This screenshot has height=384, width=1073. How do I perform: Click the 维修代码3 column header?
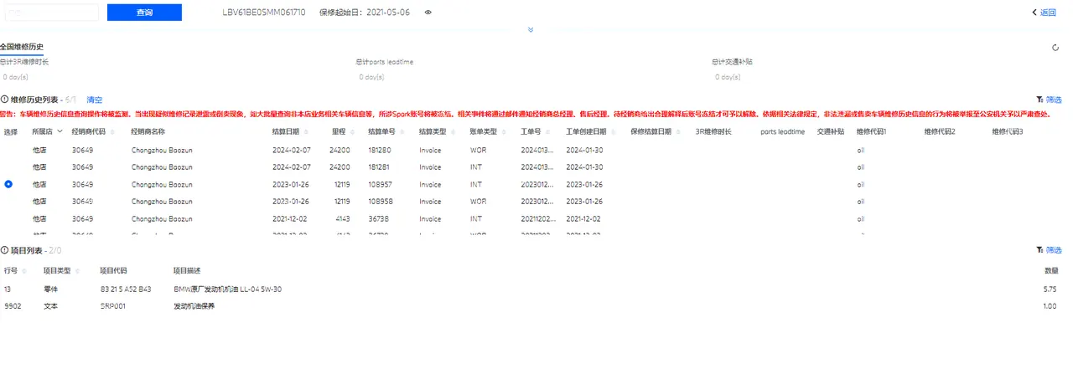point(1008,132)
